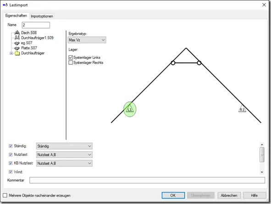Click the Platte.S07 plate icon
271x204 pixels.
click(x=17, y=48)
